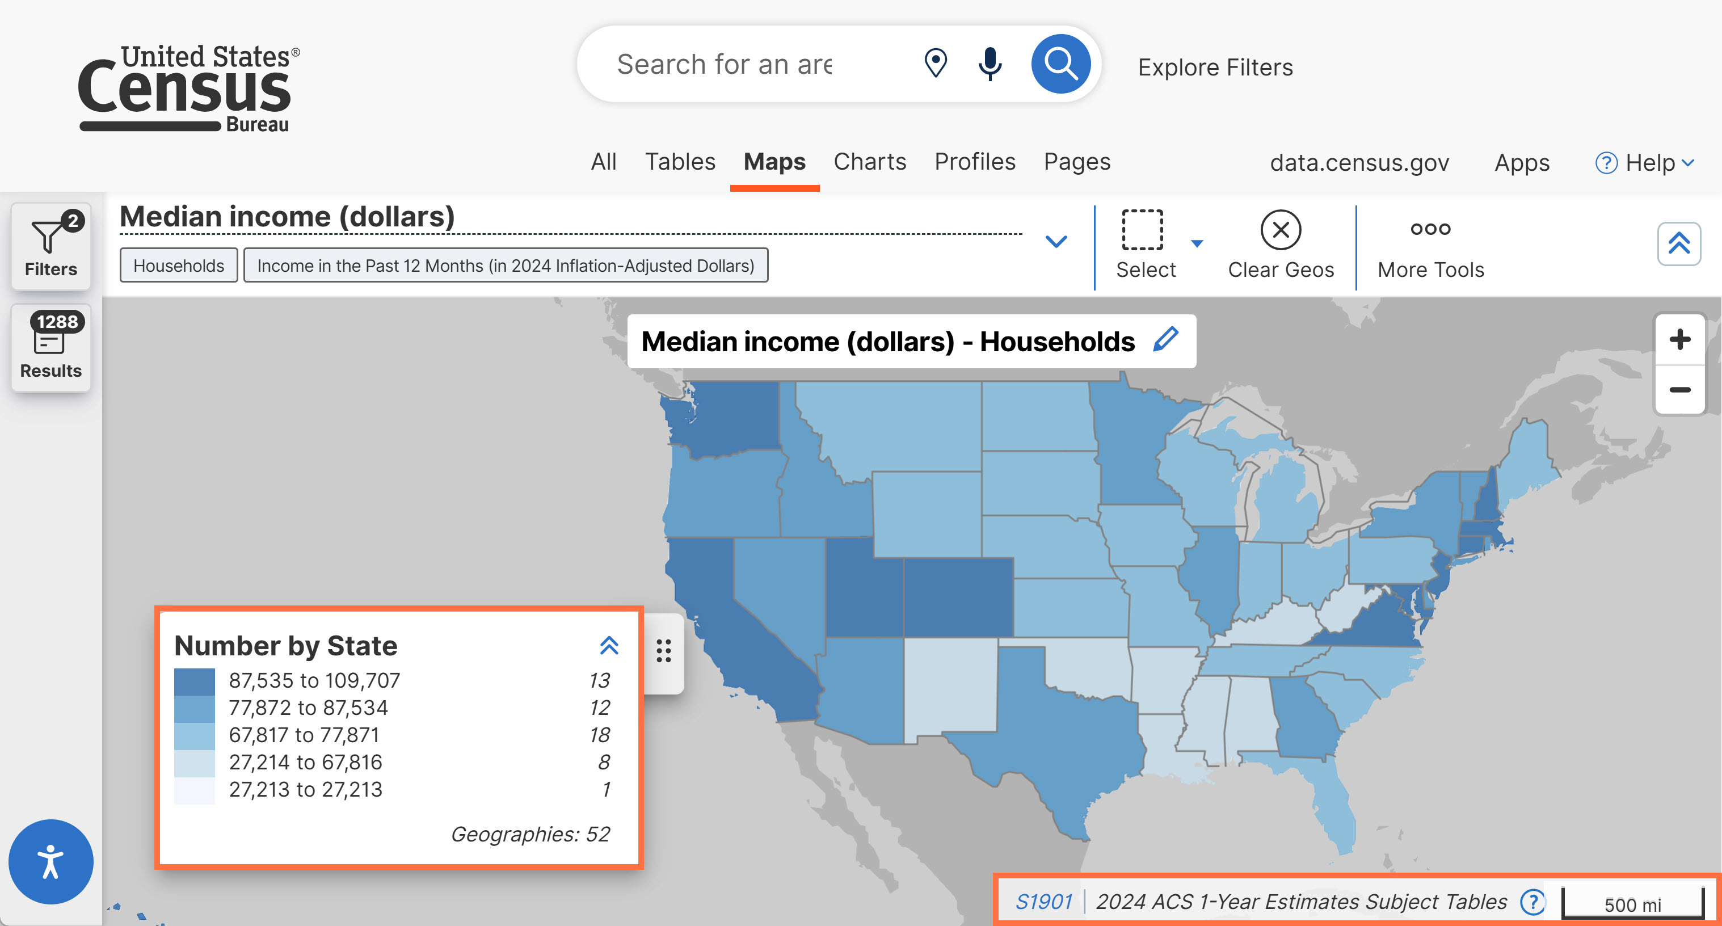Image resolution: width=1722 pixels, height=926 pixels.
Task: Click the location pin icon in search bar
Action: tap(935, 64)
